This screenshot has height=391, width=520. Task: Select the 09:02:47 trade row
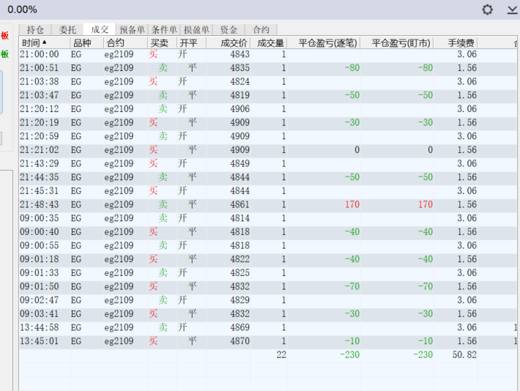click(x=267, y=300)
